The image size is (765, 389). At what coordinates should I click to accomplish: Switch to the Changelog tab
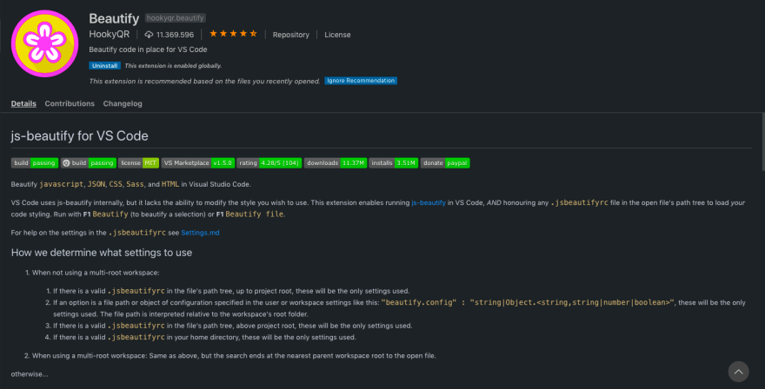click(123, 103)
